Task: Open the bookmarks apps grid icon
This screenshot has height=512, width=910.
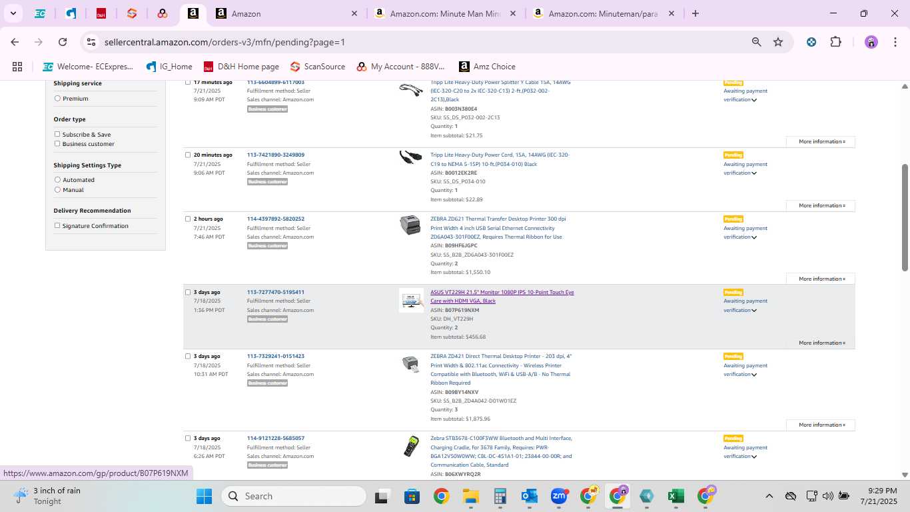Action: pos(17,67)
